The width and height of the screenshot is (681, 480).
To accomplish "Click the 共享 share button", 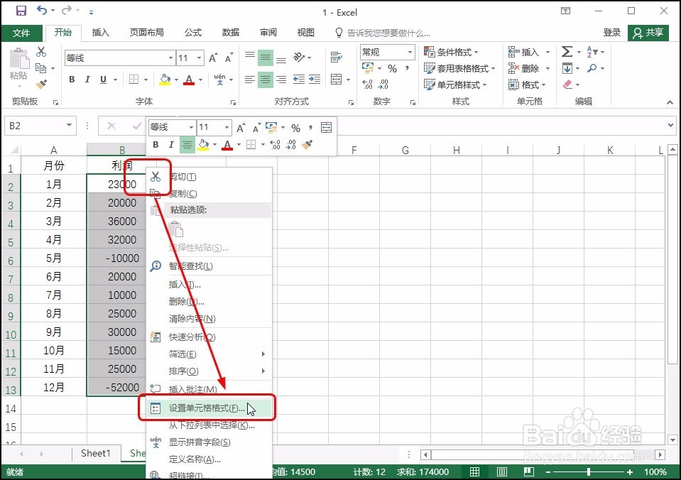I will [648, 33].
